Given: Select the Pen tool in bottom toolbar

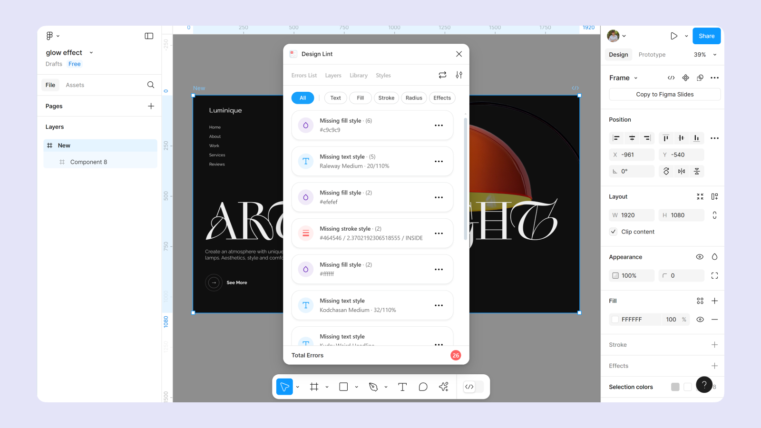Looking at the screenshot, I should coord(373,387).
